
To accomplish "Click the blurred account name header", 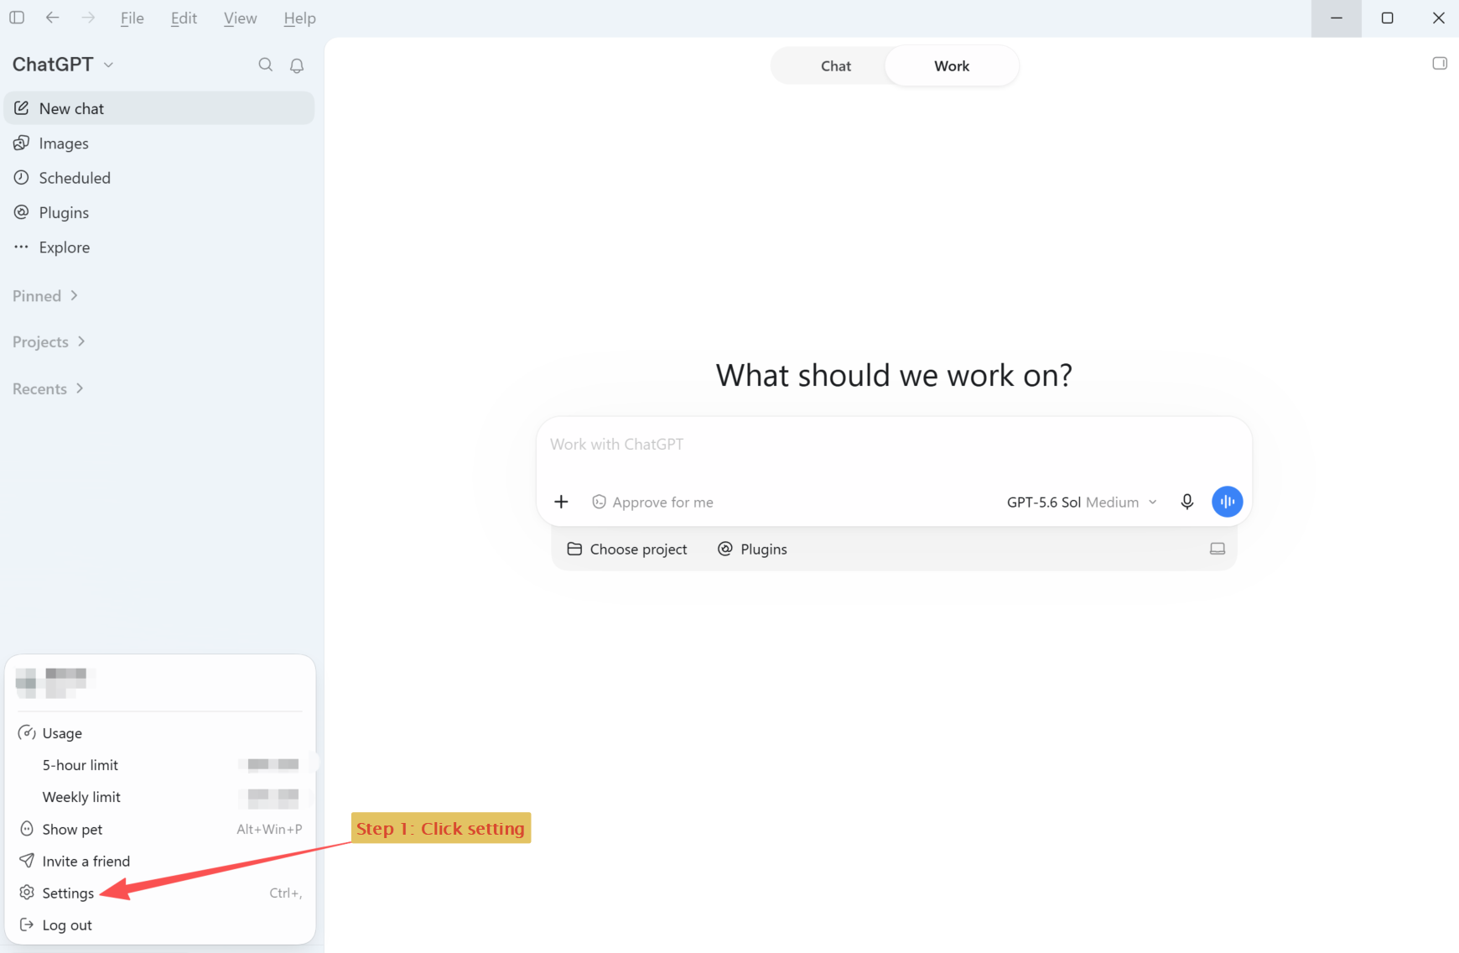I will pyautogui.click(x=55, y=683).
